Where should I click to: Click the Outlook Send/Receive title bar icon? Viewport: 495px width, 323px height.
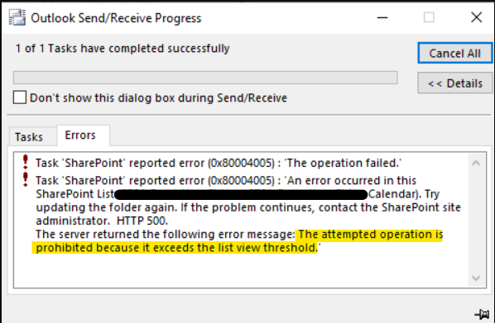[x=17, y=17]
